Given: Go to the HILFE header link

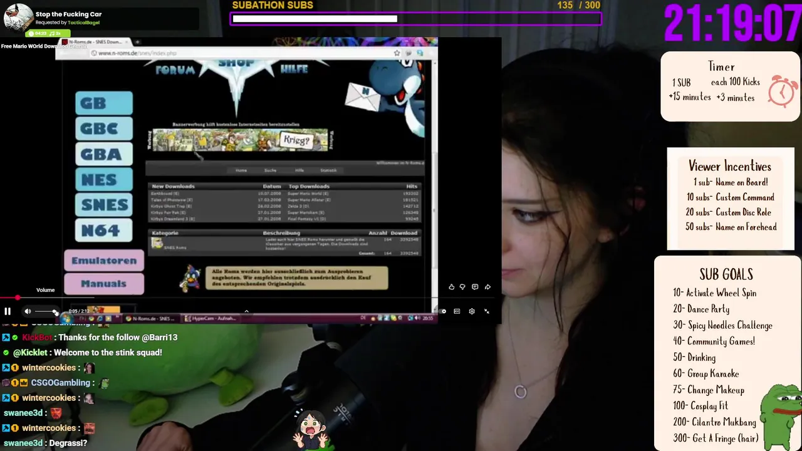Looking at the screenshot, I should tap(294, 69).
